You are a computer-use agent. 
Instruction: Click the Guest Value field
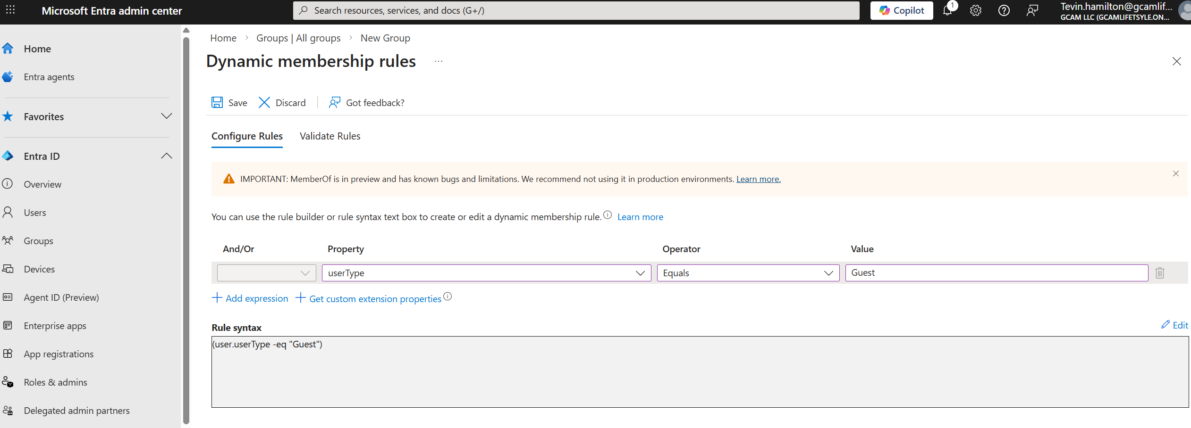(x=997, y=273)
